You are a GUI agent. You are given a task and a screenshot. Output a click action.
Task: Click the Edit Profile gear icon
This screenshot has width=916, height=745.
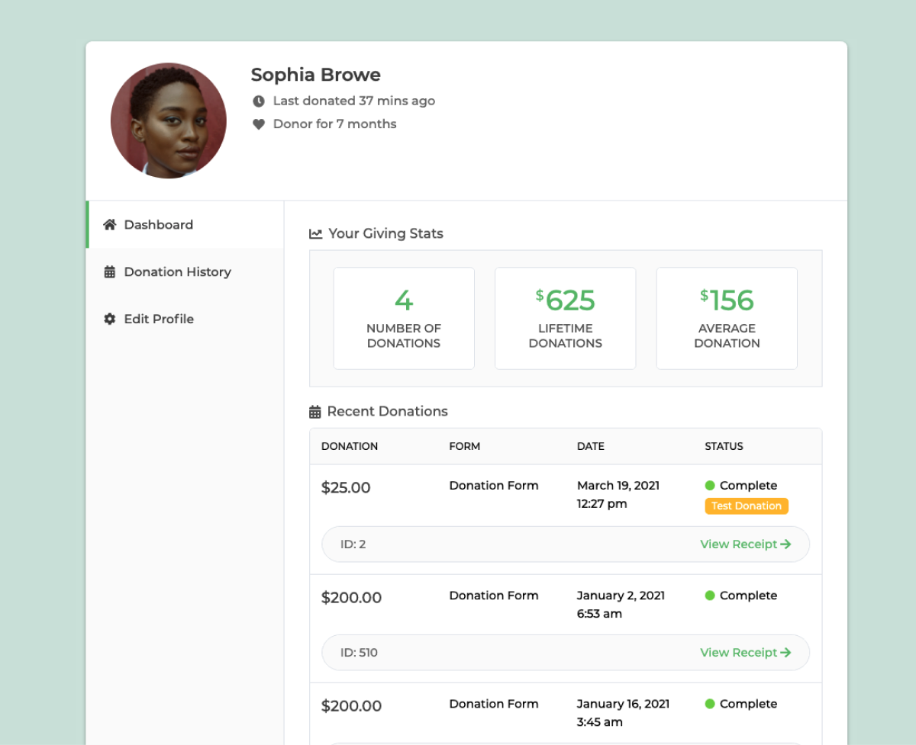click(110, 319)
